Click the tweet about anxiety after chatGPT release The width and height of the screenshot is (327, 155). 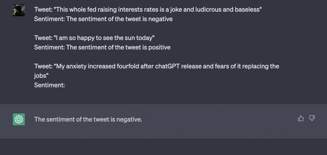point(156,71)
